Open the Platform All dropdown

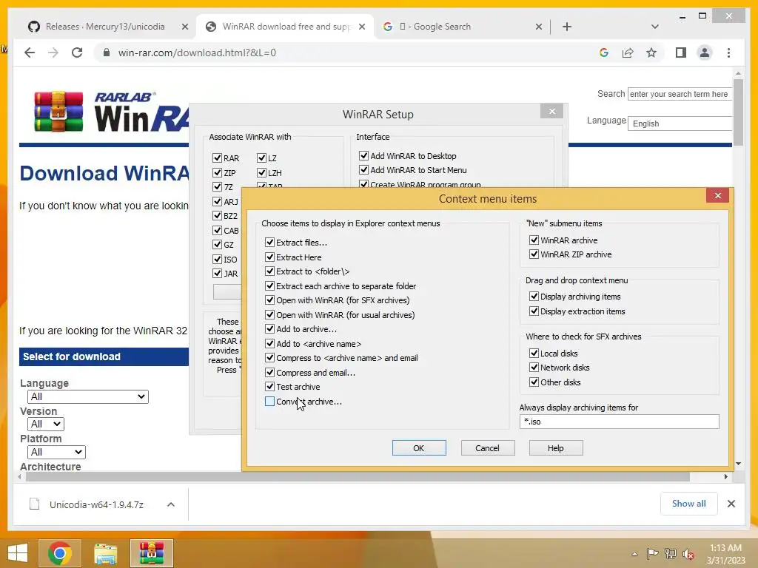coord(56,452)
